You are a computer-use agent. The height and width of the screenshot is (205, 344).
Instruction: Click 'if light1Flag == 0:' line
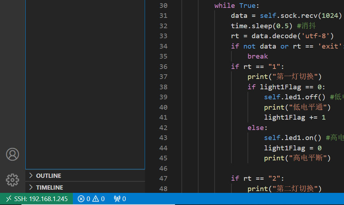(x=286, y=87)
